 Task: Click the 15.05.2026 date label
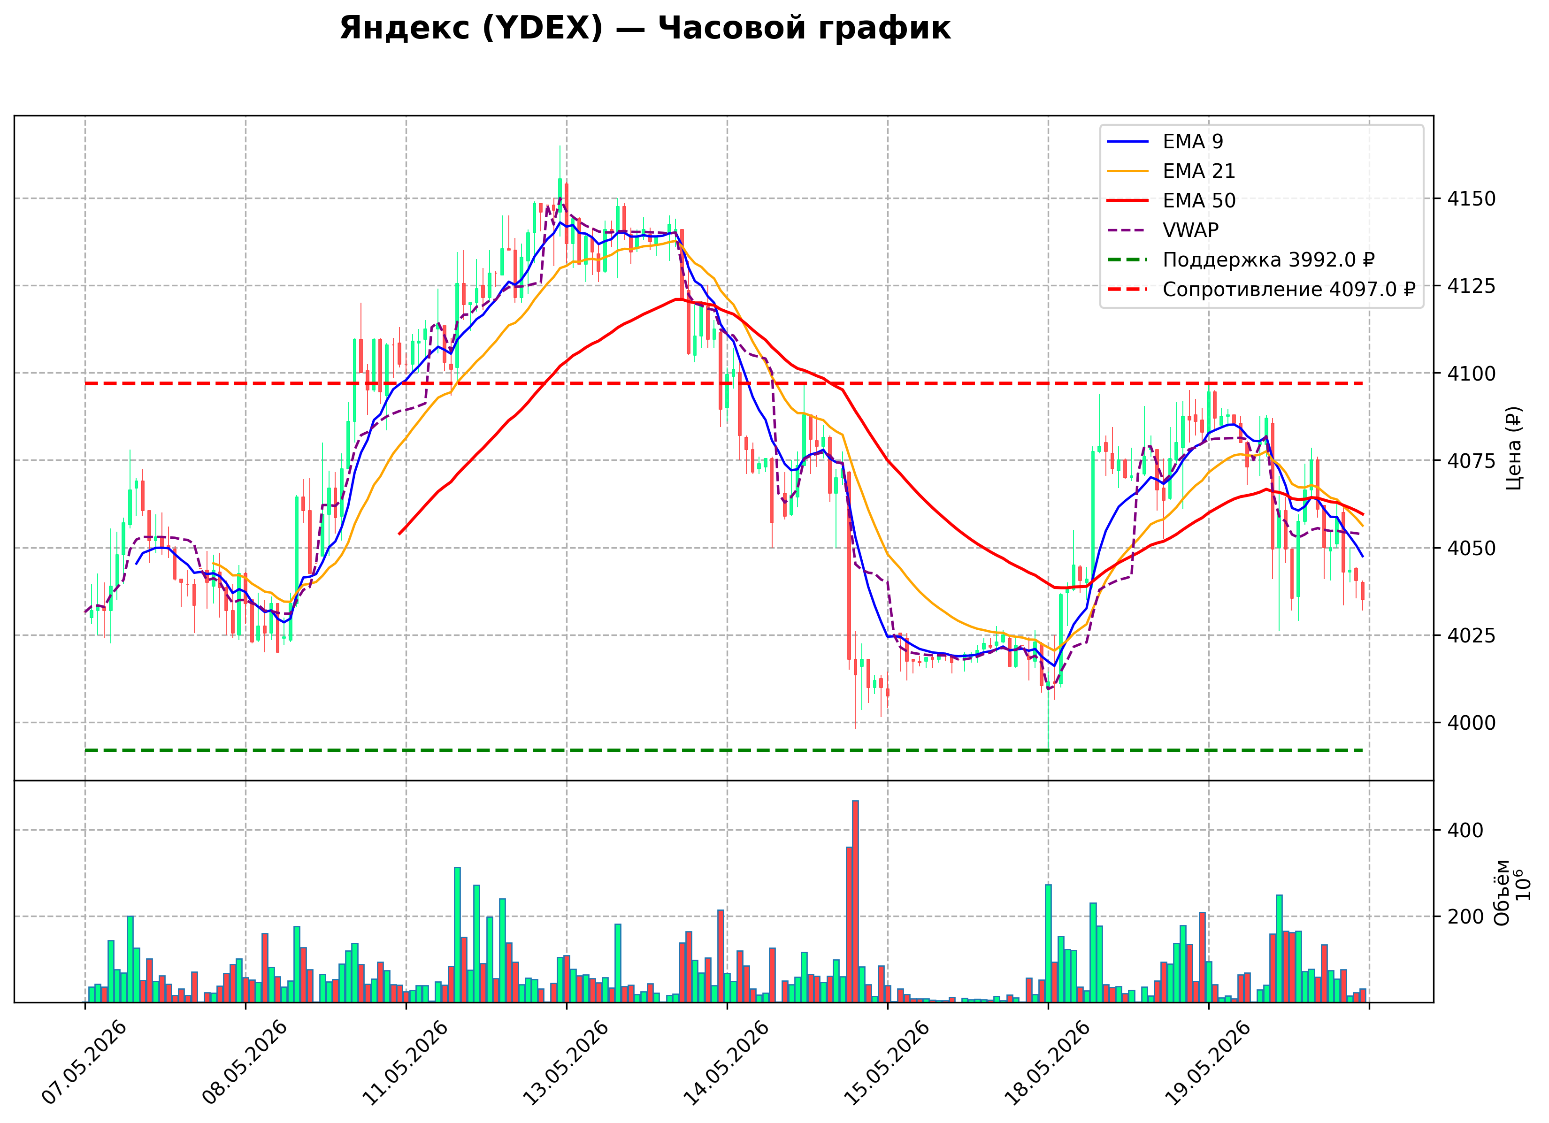[888, 1063]
